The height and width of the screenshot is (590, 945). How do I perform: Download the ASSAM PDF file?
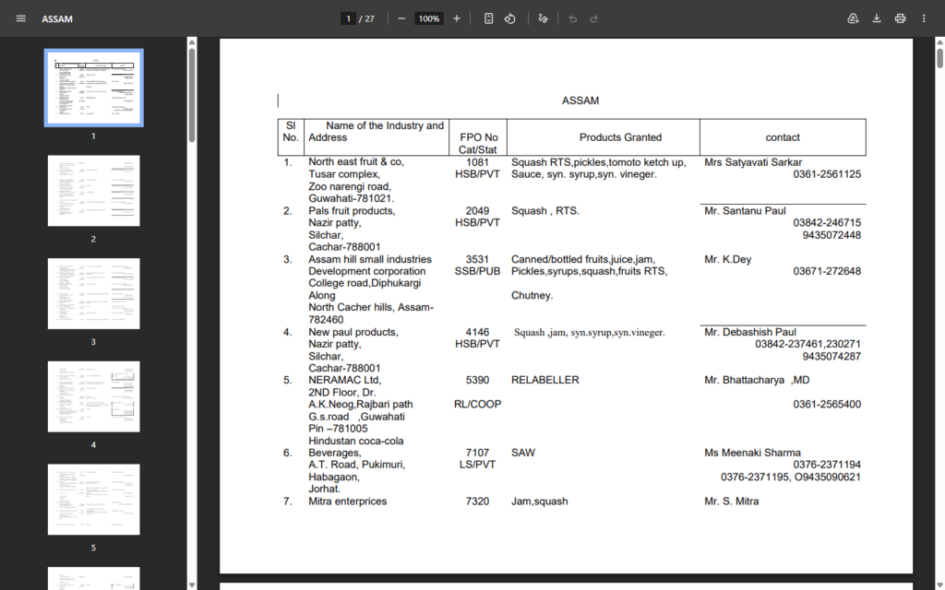pos(877,18)
